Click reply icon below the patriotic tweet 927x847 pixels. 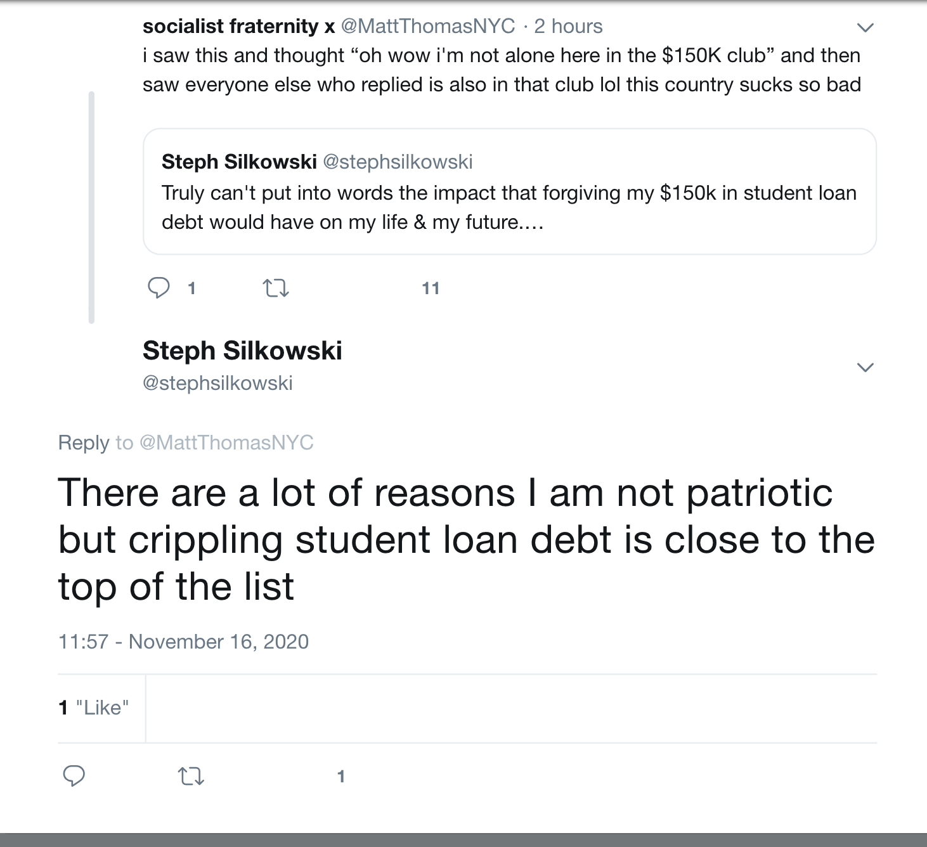(74, 776)
